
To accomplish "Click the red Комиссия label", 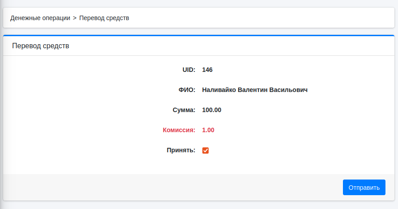I will (179, 130).
